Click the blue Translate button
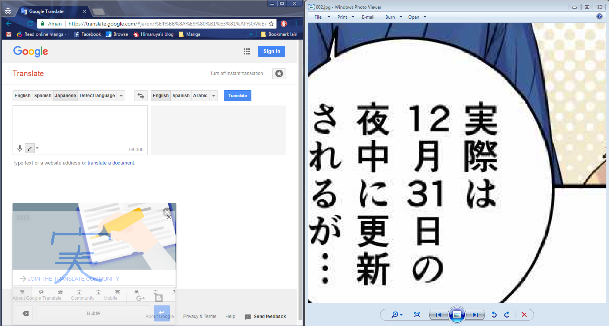Screen dimensions: 609x326 (238, 96)
